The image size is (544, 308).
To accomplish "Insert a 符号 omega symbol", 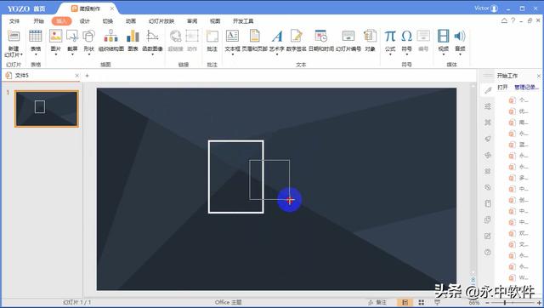I will click(x=406, y=36).
